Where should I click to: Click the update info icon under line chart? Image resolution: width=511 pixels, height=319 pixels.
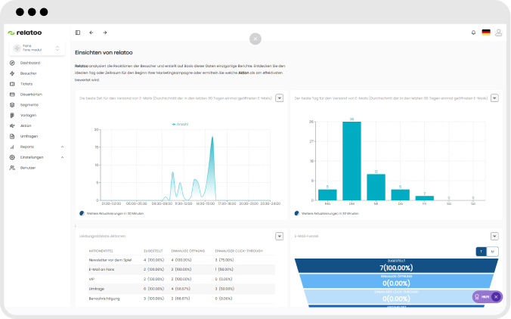pyautogui.click(x=82, y=213)
